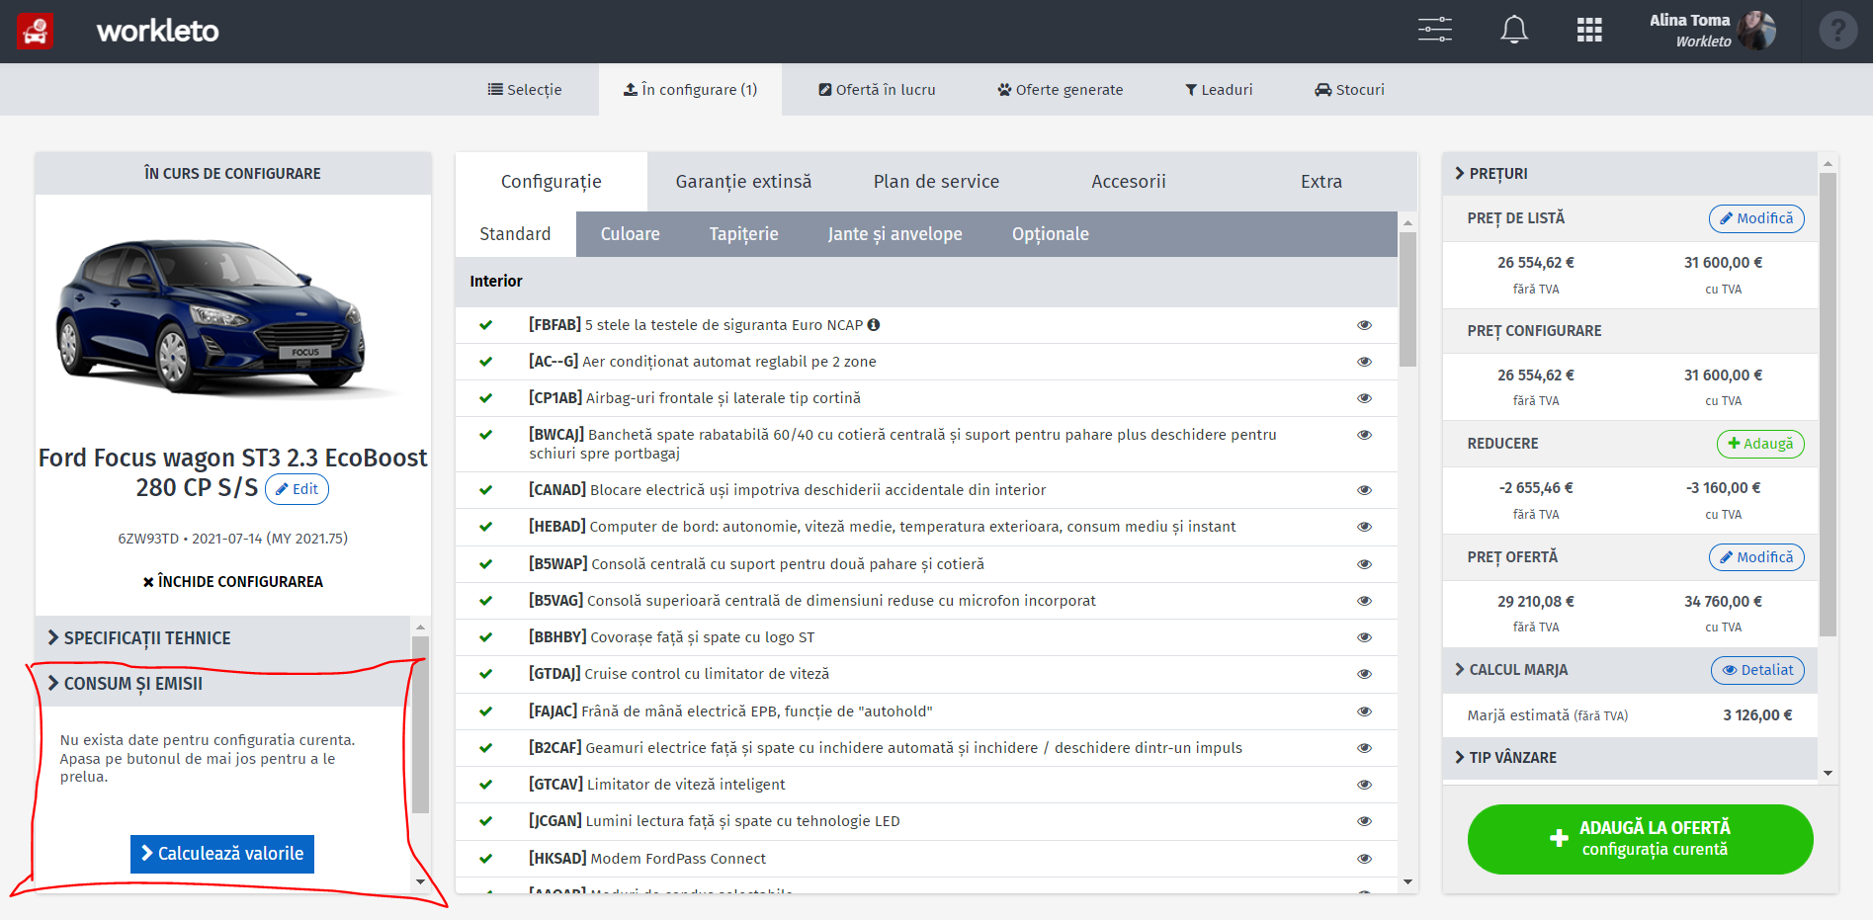This screenshot has height=920, width=1873.
Task: Click Modifică button for PREȚ DE LISTĂ
Action: click(x=1756, y=218)
